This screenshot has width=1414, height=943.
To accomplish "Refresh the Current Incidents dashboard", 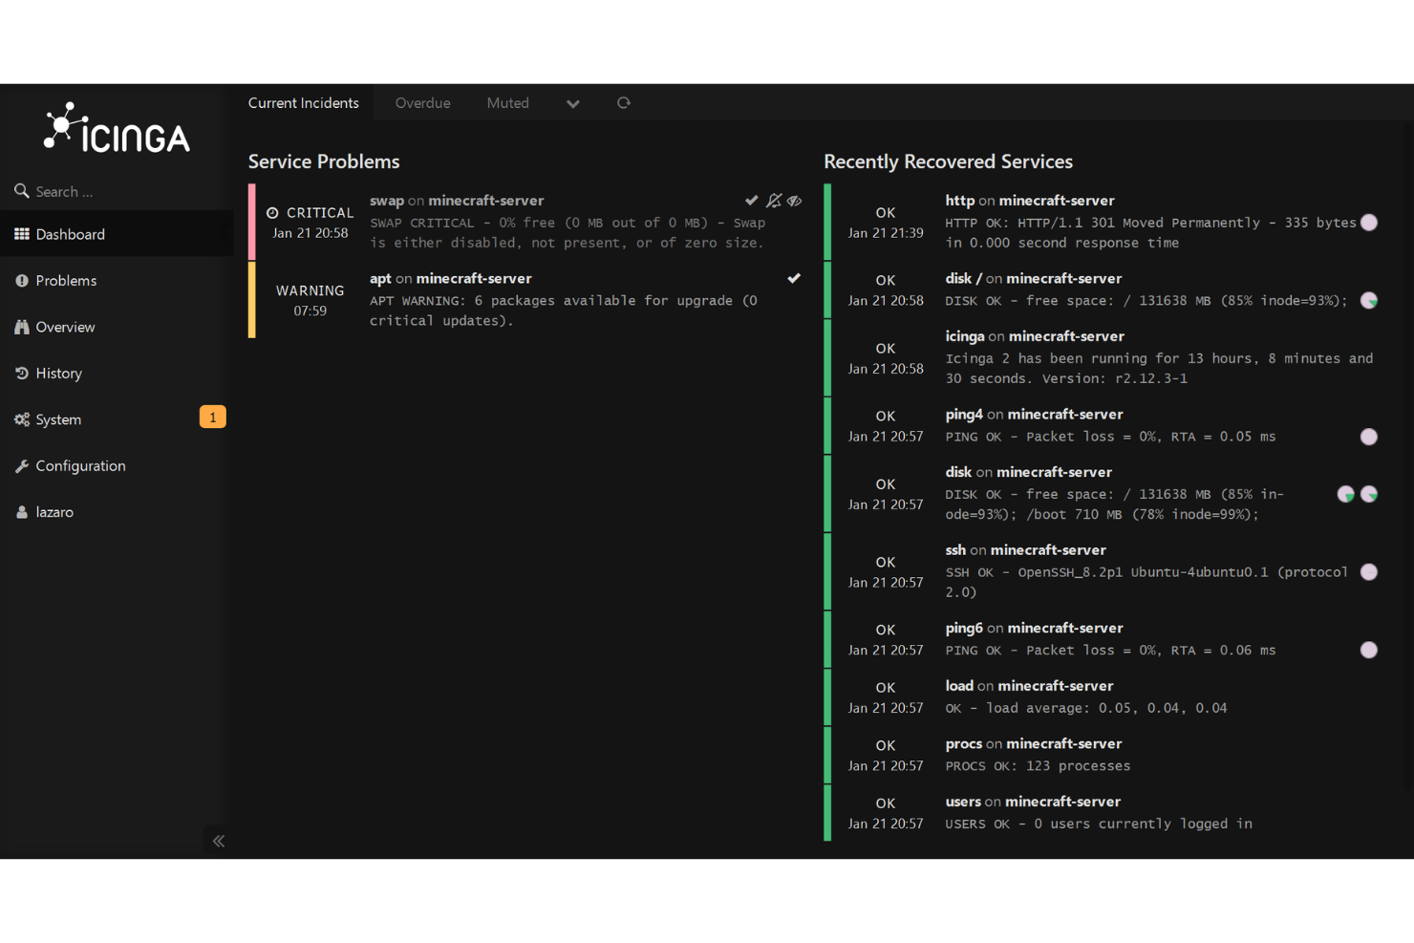I will click(623, 102).
